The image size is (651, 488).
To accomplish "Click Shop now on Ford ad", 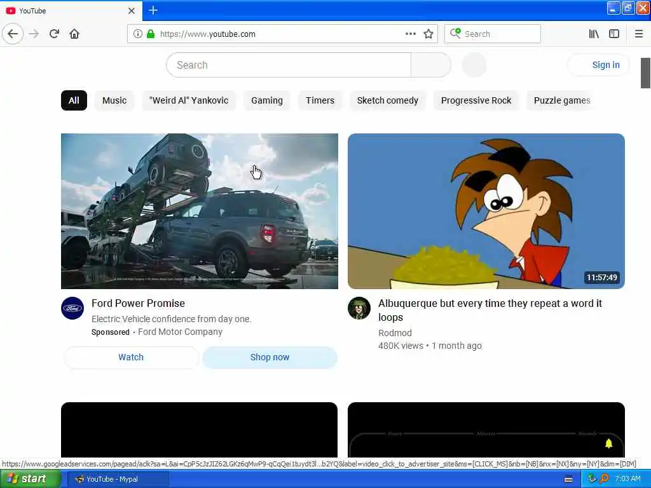I will [270, 357].
